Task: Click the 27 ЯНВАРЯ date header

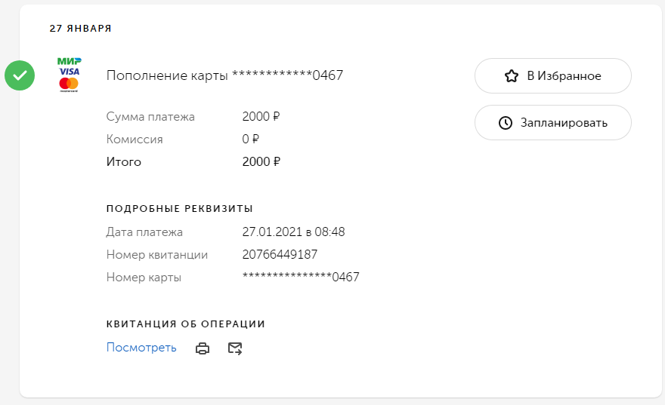Action: (x=80, y=29)
